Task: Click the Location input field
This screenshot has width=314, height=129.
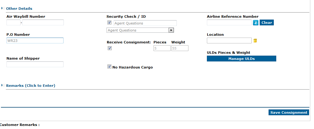Action: [x=229, y=40]
